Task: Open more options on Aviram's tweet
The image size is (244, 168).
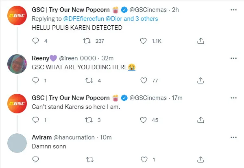Action: coord(233,137)
